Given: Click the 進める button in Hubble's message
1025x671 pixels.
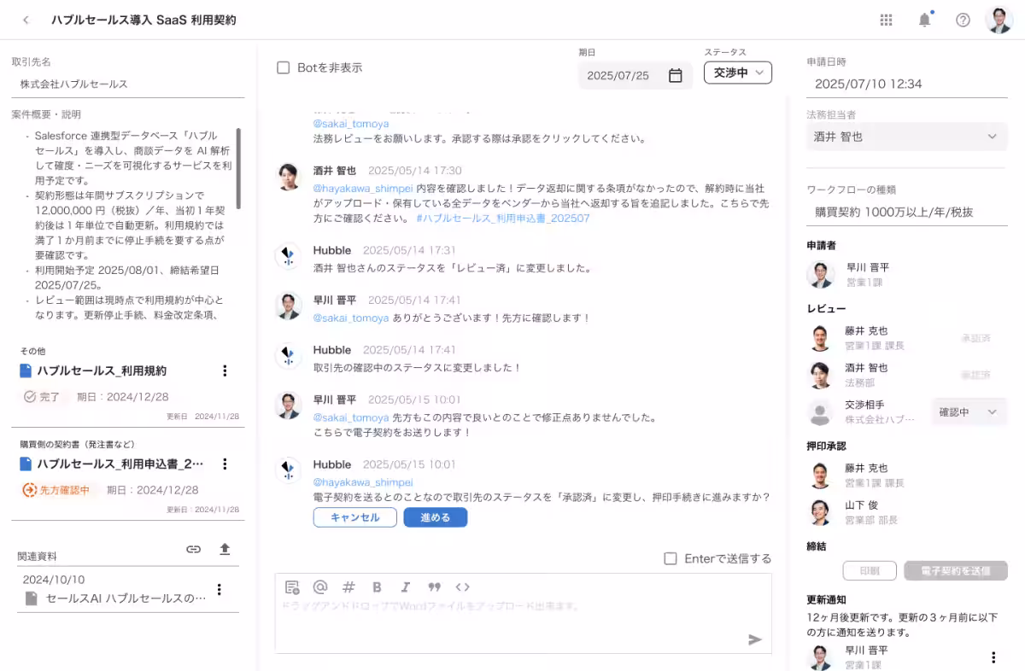Looking at the screenshot, I should [x=436, y=518].
